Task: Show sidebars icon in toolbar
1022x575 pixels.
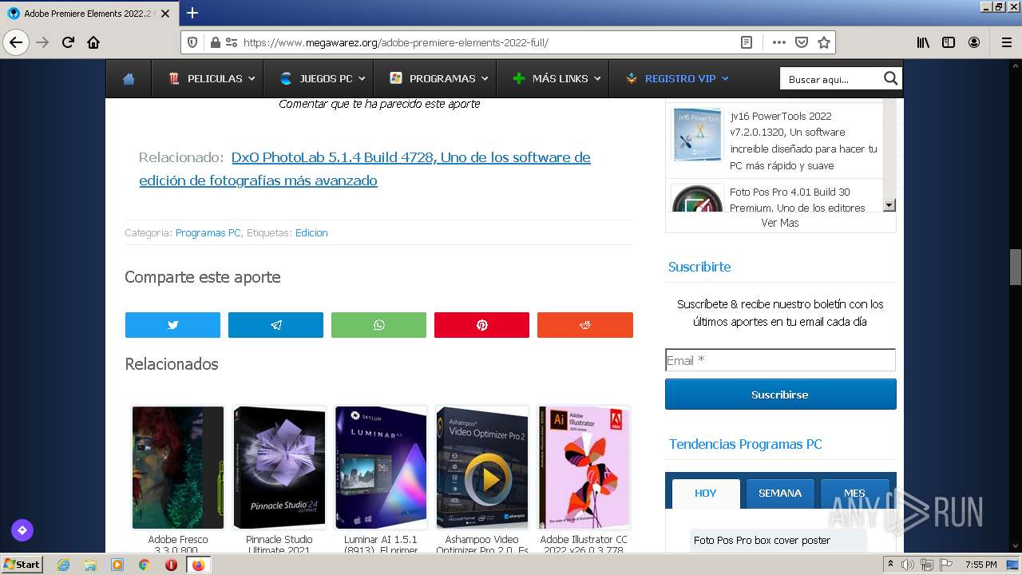Action: 949,42
